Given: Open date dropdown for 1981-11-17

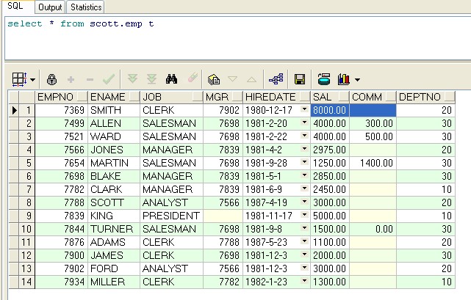Looking at the screenshot, I should coord(305,214).
